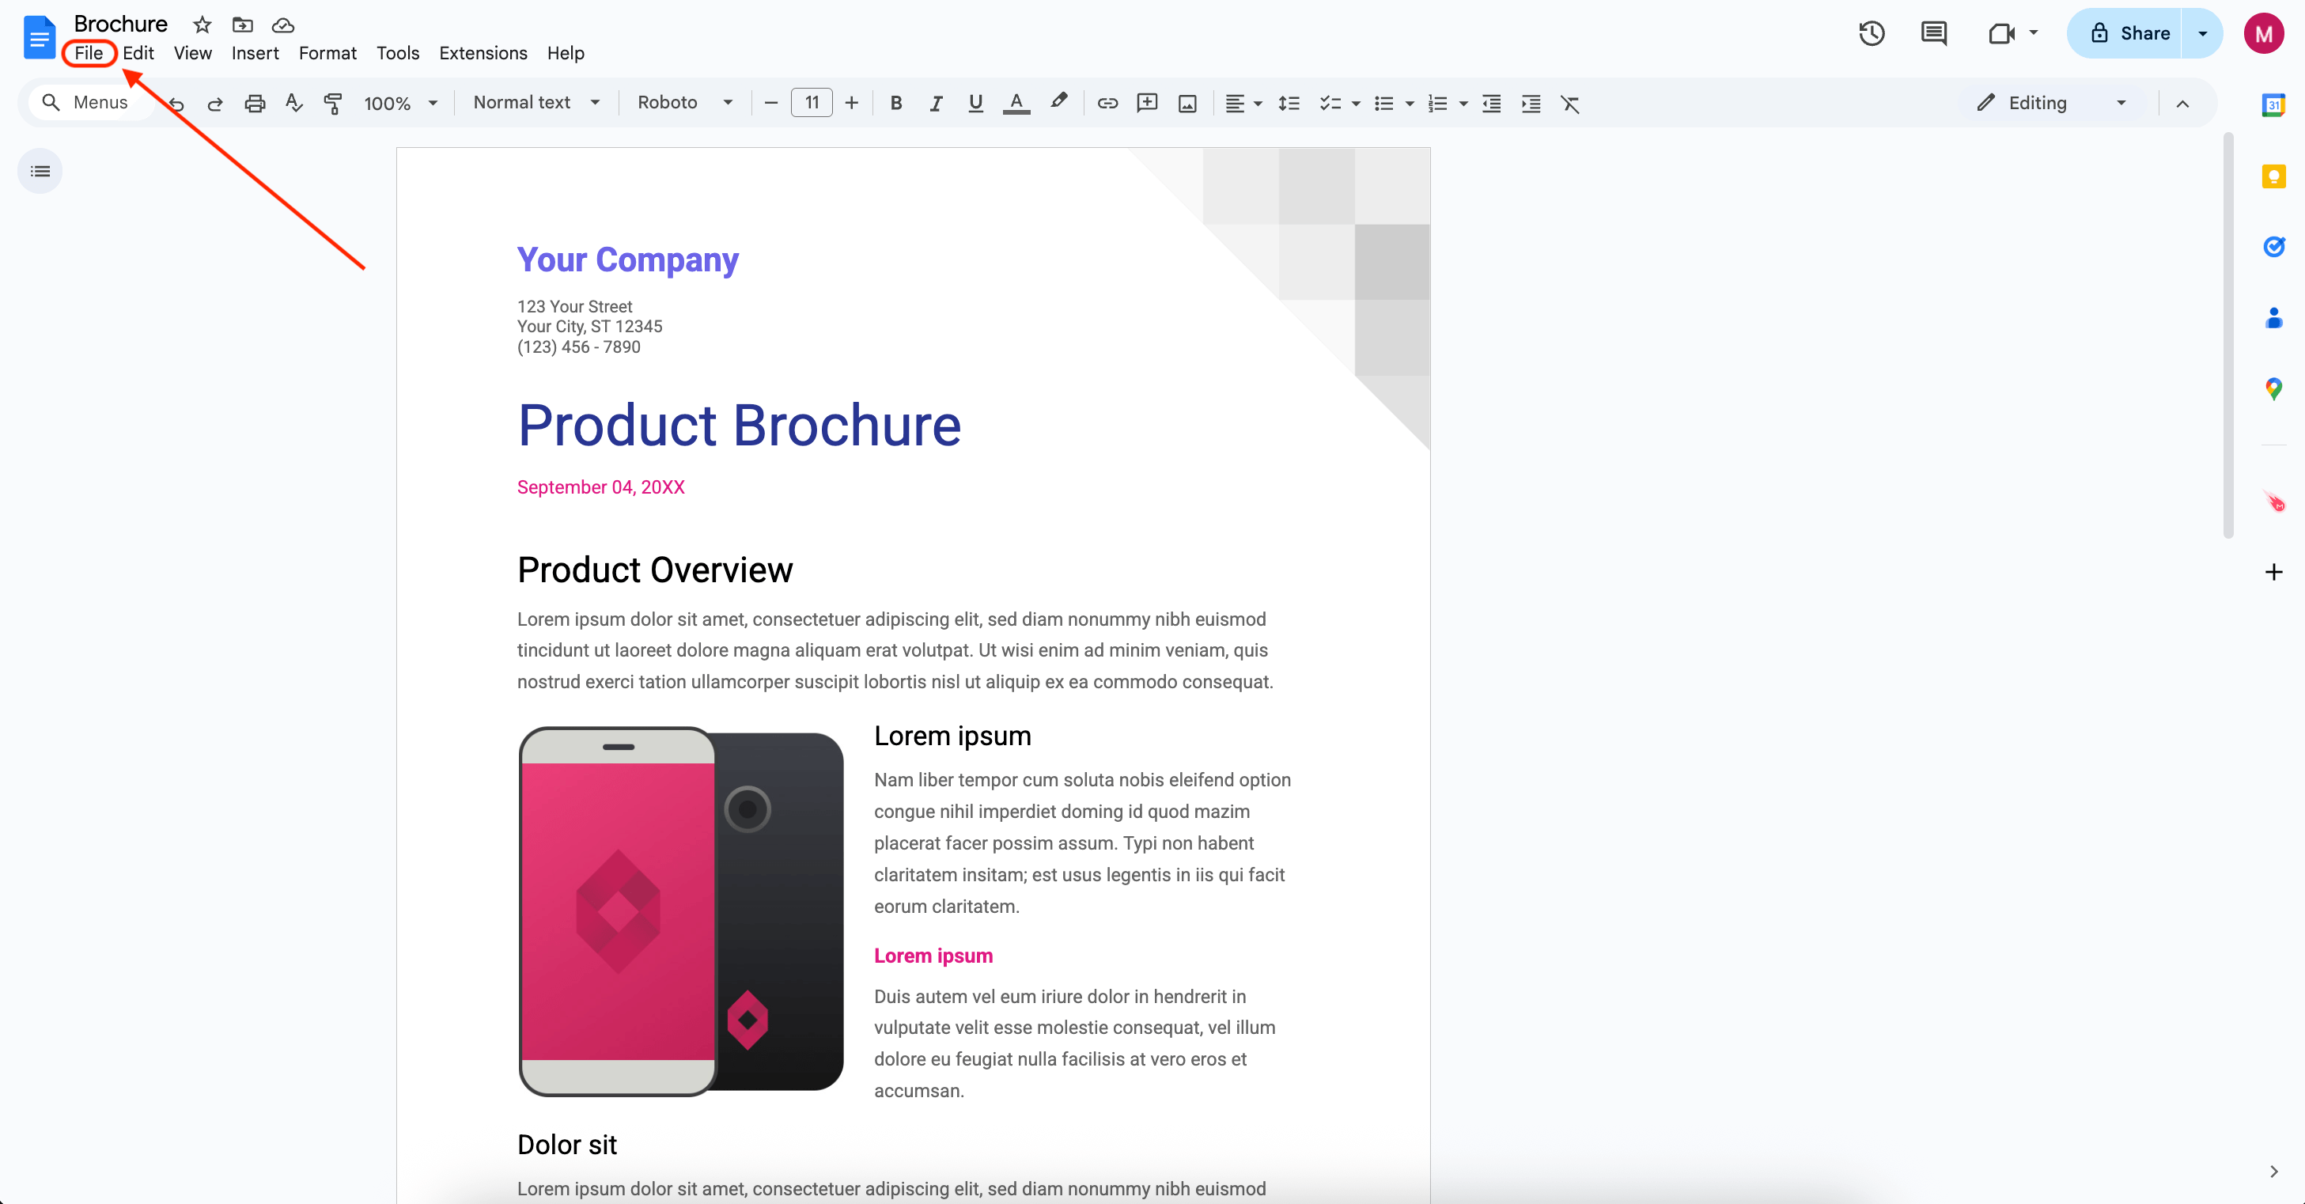
Task: Open the Insert menu
Action: click(255, 53)
